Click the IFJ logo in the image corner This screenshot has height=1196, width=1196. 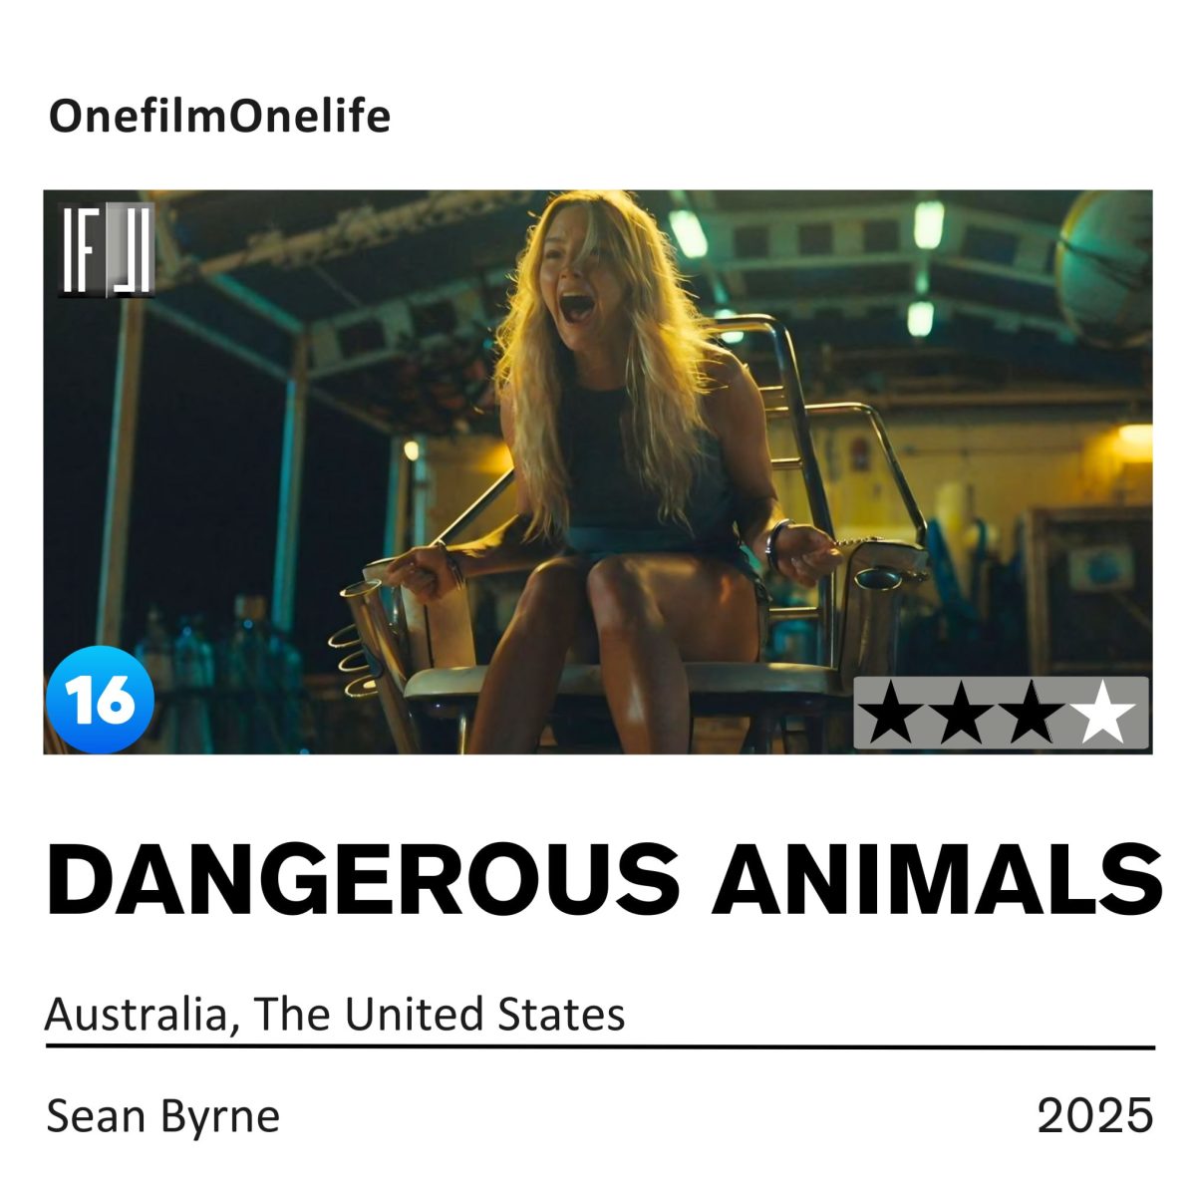(x=106, y=249)
